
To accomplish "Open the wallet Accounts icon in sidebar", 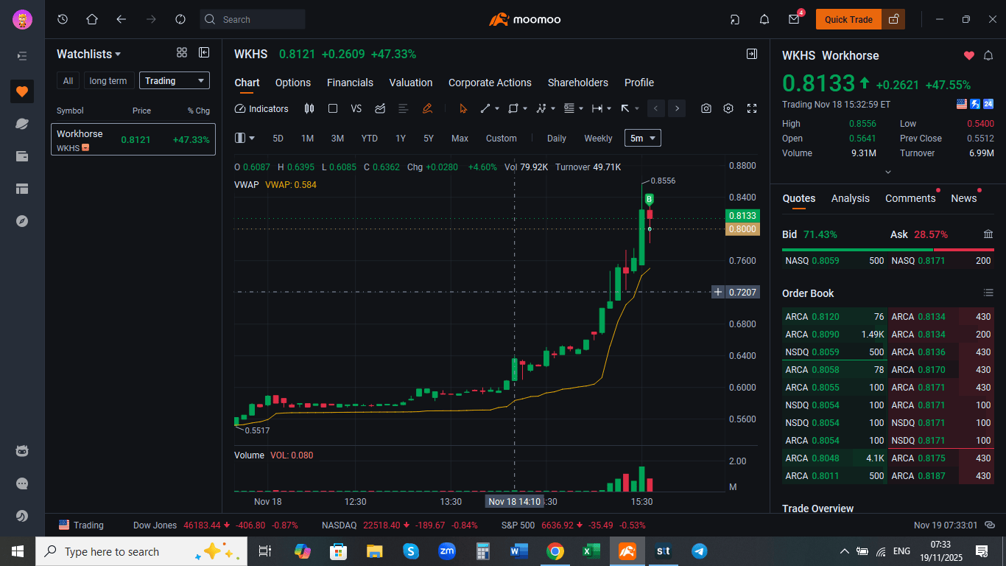I will pos(22,156).
